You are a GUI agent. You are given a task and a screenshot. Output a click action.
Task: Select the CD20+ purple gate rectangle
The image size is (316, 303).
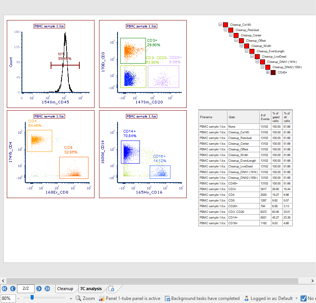[x=163, y=77]
